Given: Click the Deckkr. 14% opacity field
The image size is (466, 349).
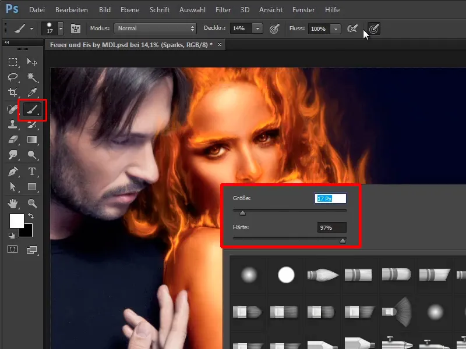Looking at the screenshot, I should 241,29.
